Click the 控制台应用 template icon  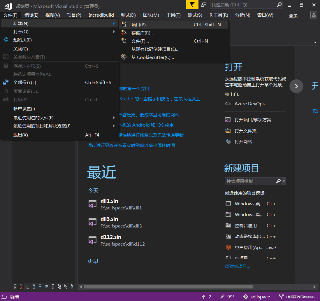tap(228, 225)
